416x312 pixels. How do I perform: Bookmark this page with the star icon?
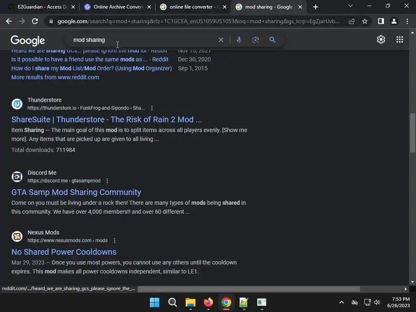(x=365, y=21)
